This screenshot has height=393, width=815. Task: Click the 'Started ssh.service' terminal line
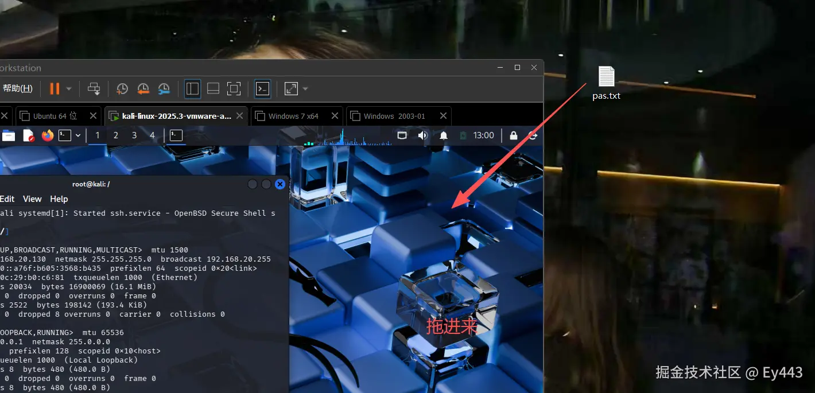tap(138, 213)
